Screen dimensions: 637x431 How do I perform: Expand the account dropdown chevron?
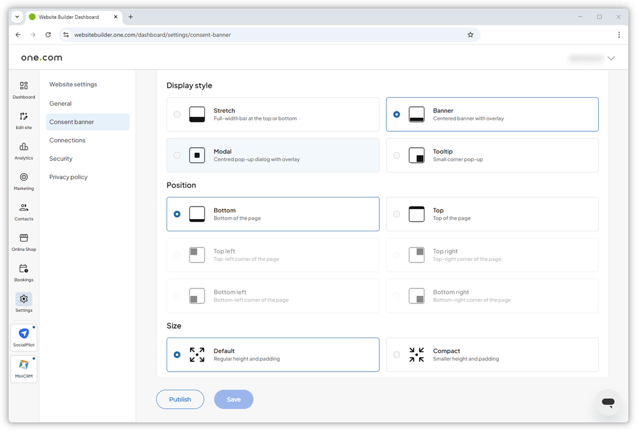611,58
